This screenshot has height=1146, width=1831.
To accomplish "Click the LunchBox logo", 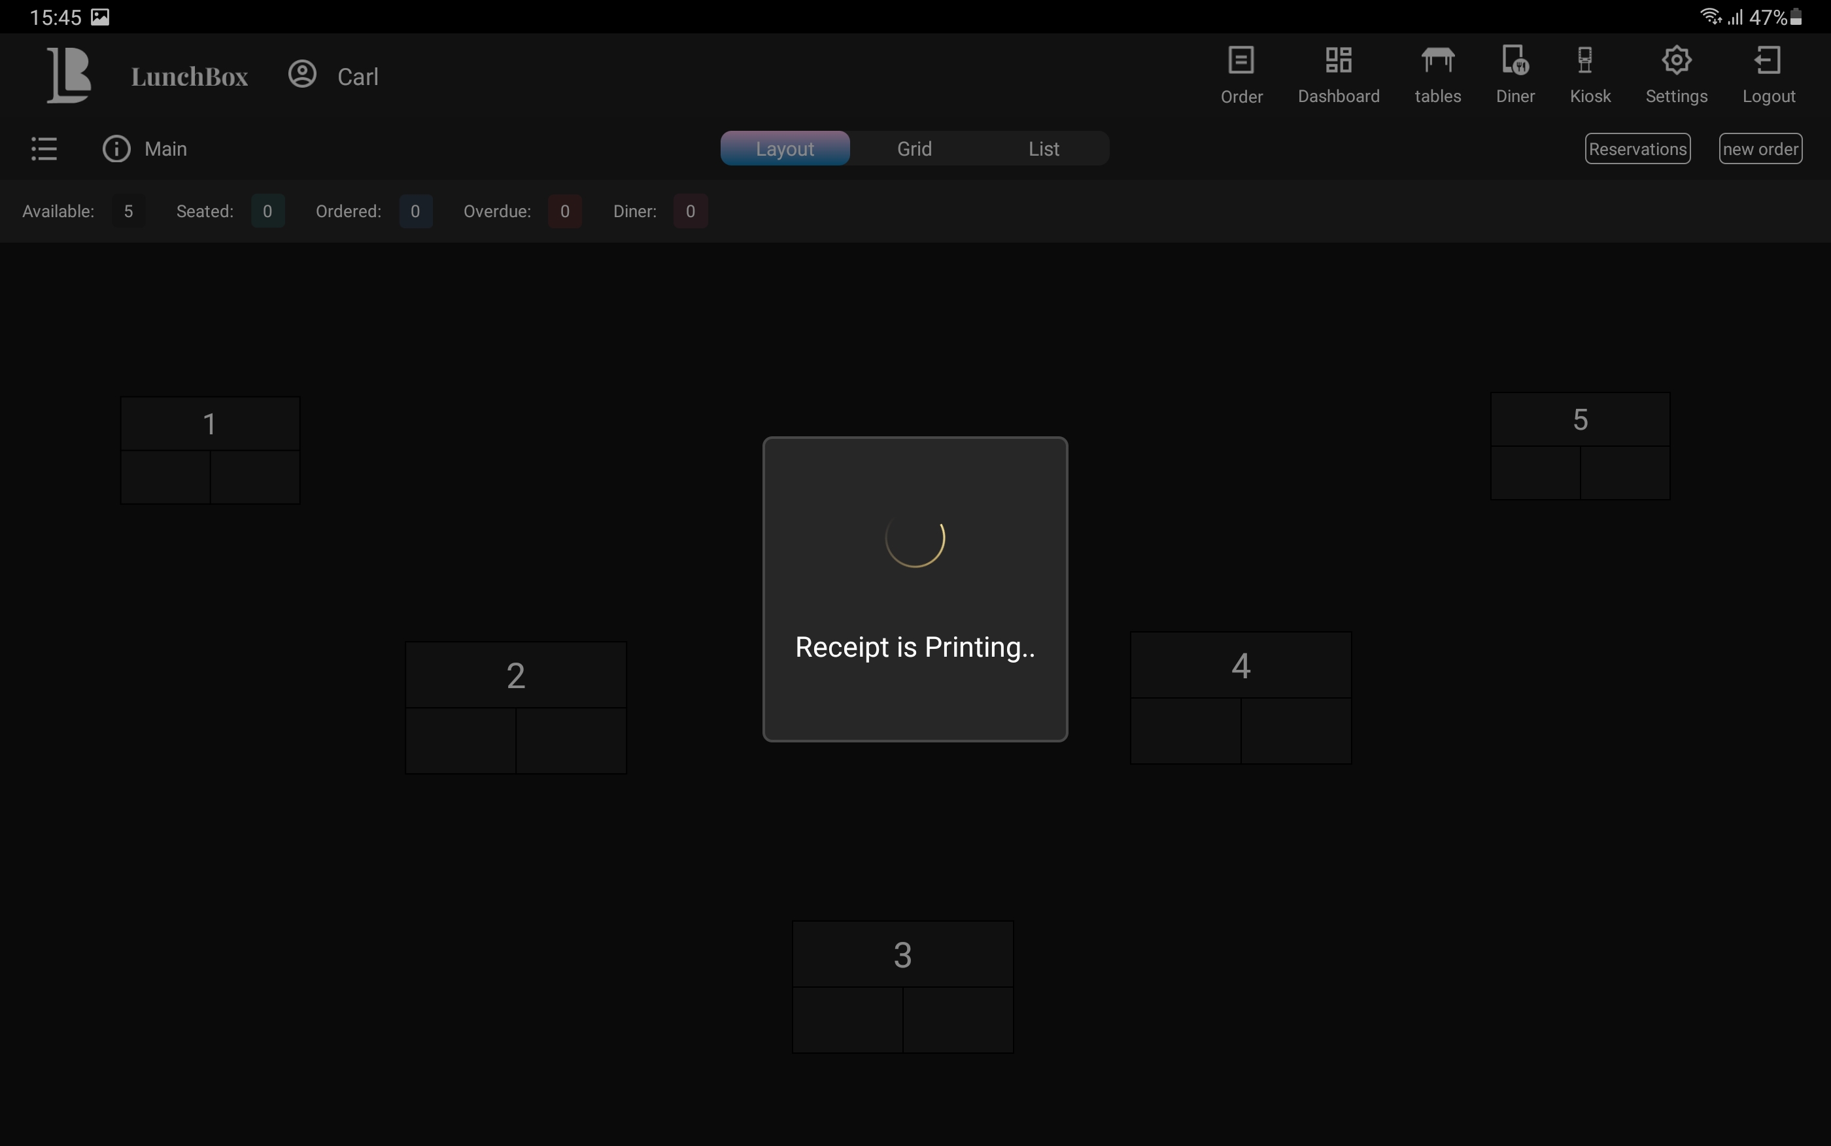I will tap(69, 75).
